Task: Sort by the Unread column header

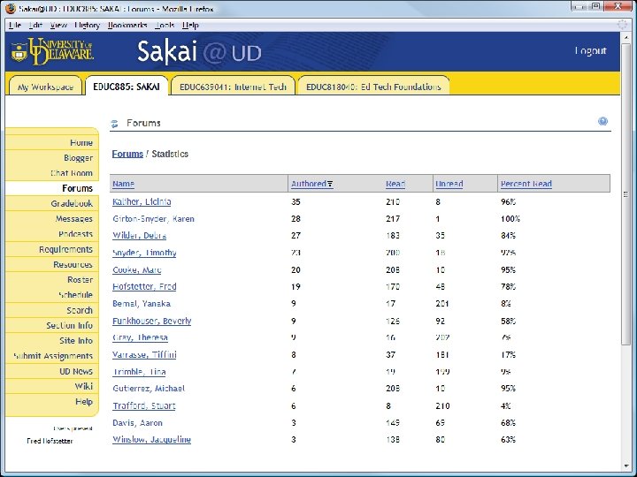Action: pos(449,184)
